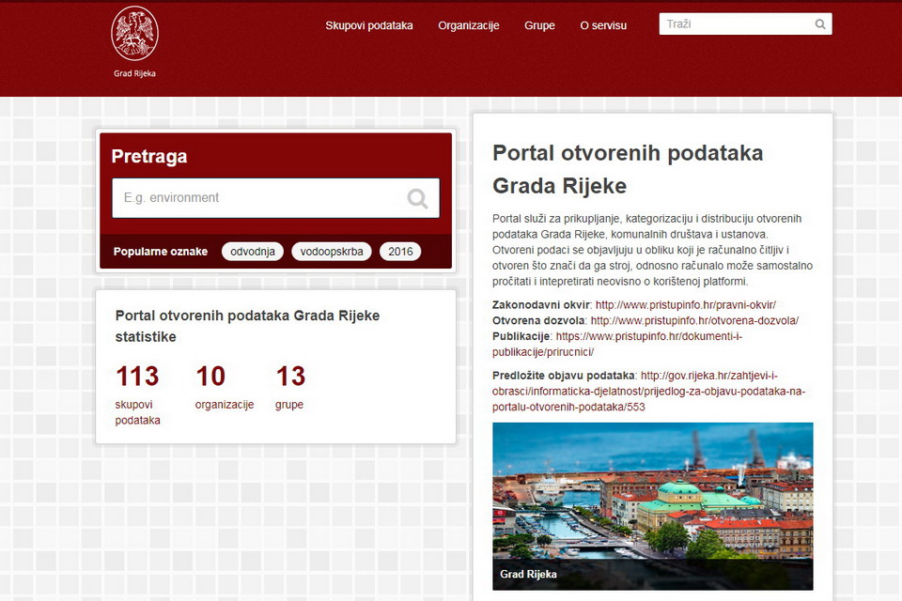Open the Organizacije menu item

pyautogui.click(x=469, y=25)
